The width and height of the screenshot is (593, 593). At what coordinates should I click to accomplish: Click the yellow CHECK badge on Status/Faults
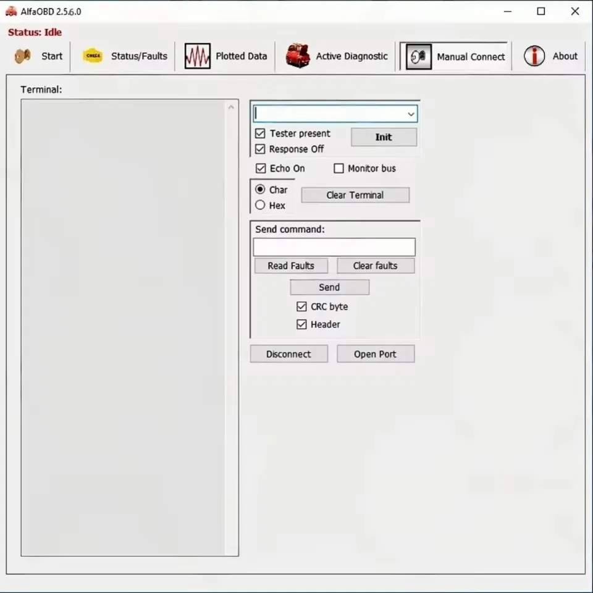(94, 55)
